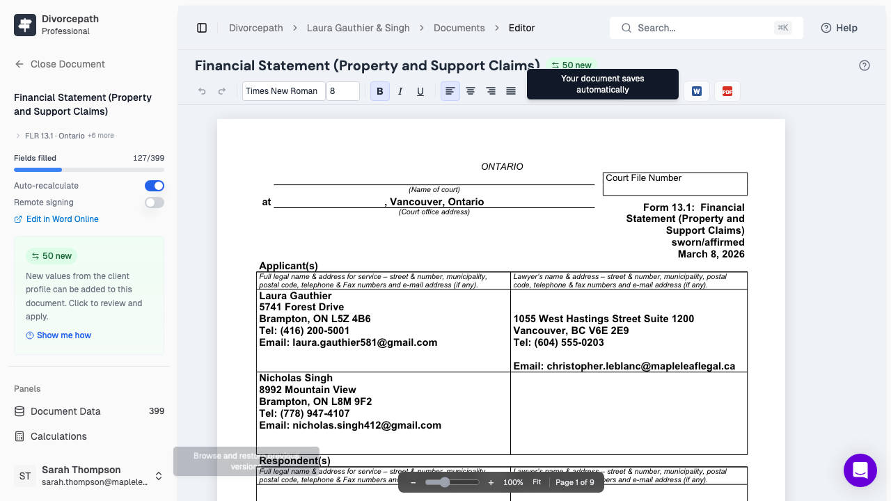
Task: Click the Fit zoom button
Action: [x=537, y=482]
